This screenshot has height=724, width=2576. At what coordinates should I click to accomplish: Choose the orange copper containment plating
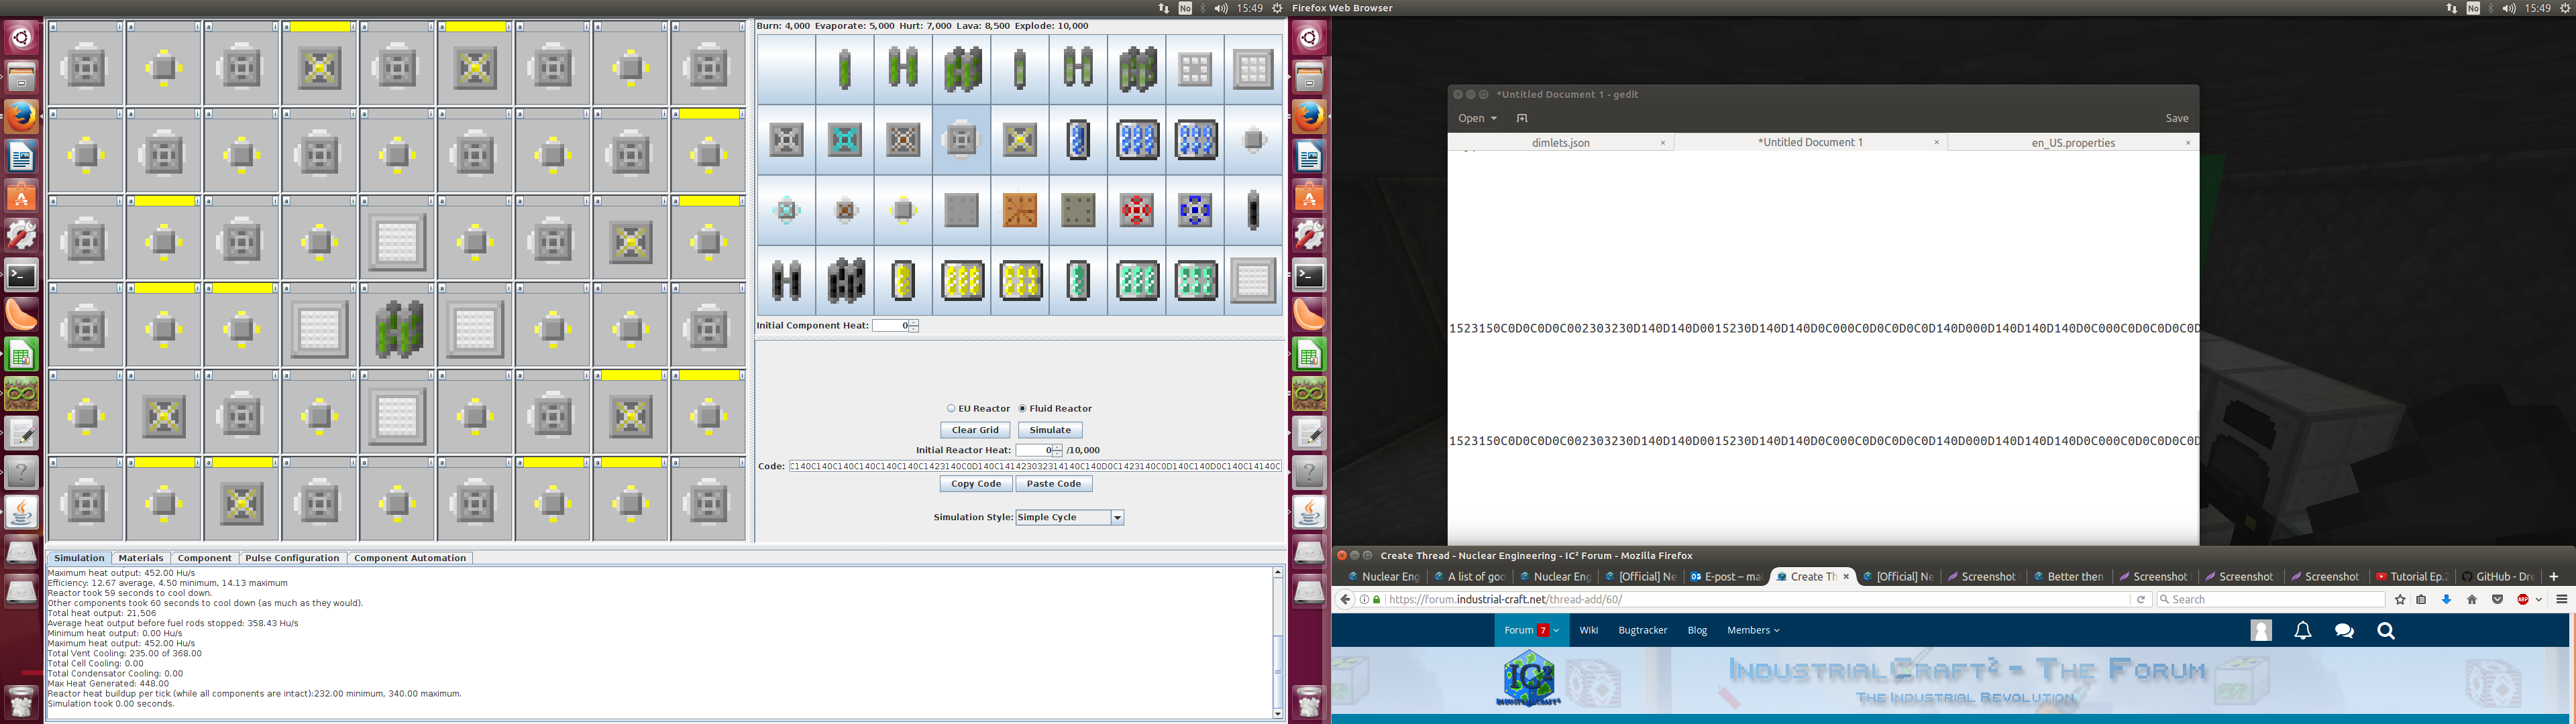tap(1020, 210)
